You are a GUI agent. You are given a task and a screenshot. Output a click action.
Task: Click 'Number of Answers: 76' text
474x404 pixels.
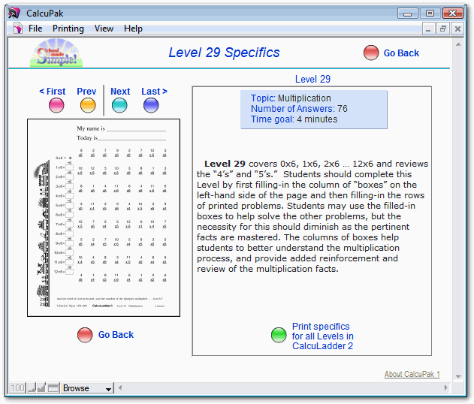click(299, 109)
